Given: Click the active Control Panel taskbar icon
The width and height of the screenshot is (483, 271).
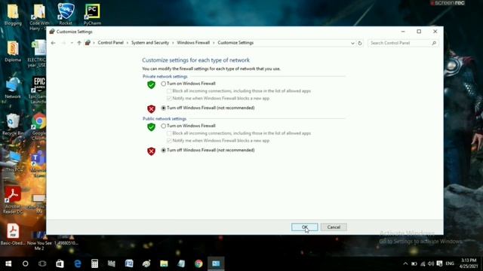Looking at the screenshot, I should pos(216,263).
